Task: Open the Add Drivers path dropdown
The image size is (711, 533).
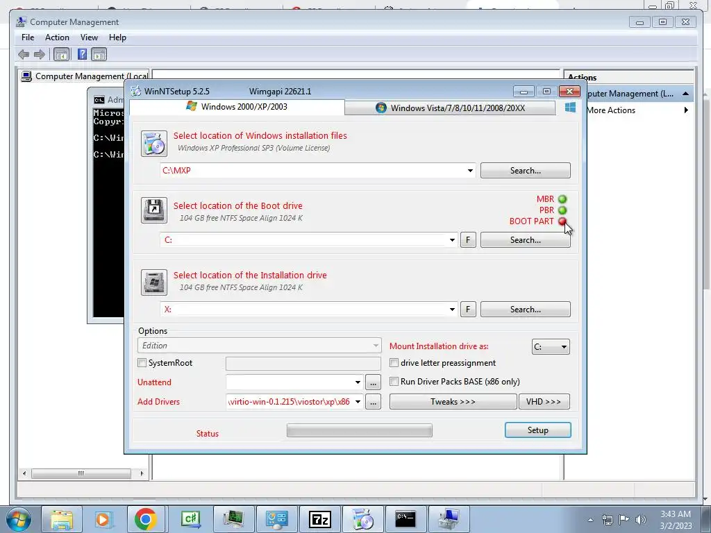Action: (x=358, y=402)
